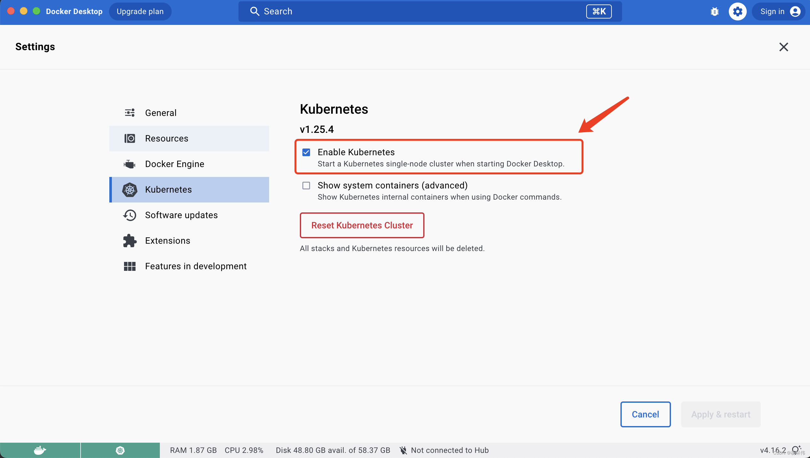Click the Cancel button
Image resolution: width=810 pixels, height=458 pixels.
tap(645, 414)
